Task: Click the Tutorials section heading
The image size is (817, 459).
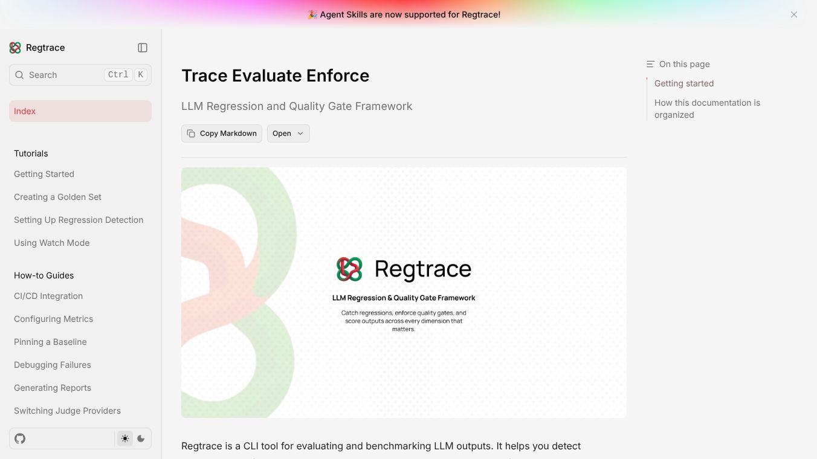Action: tap(31, 153)
